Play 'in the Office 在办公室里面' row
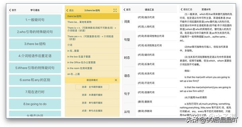The width and height of the screenshot is (242, 127). point(92,62)
